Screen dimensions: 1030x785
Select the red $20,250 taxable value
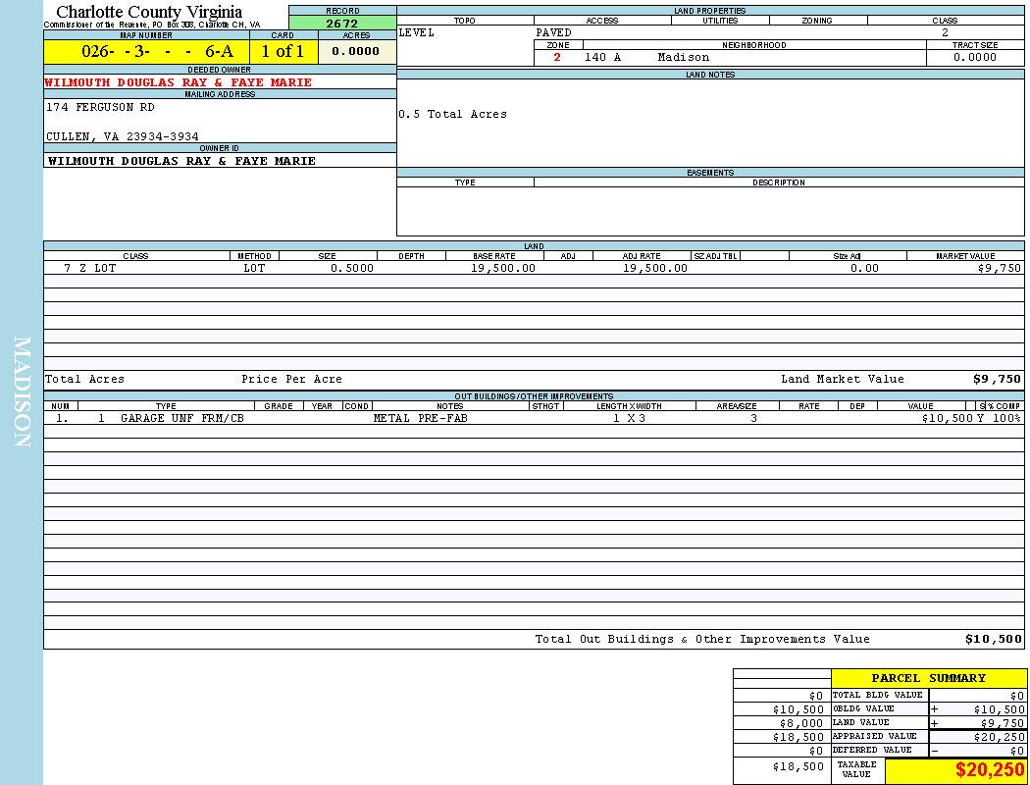pyautogui.click(x=990, y=770)
